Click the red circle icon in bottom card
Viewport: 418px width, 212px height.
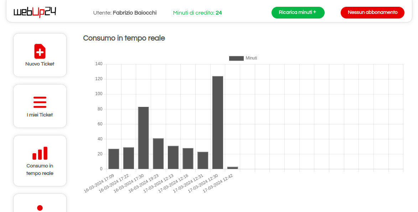pyautogui.click(x=40, y=208)
